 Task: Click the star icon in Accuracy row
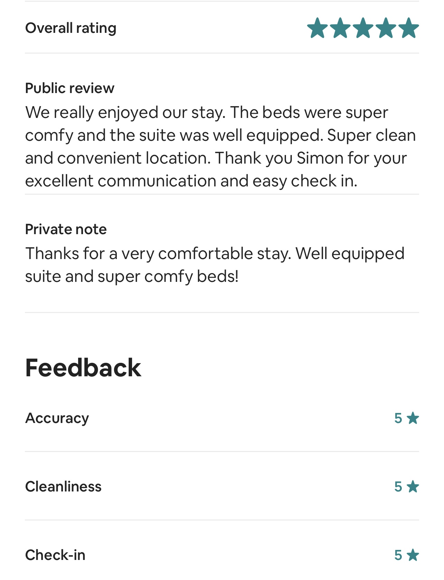tap(413, 418)
